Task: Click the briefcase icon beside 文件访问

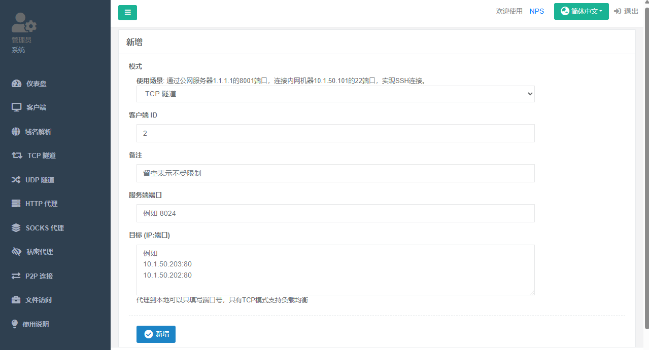Action: point(16,300)
